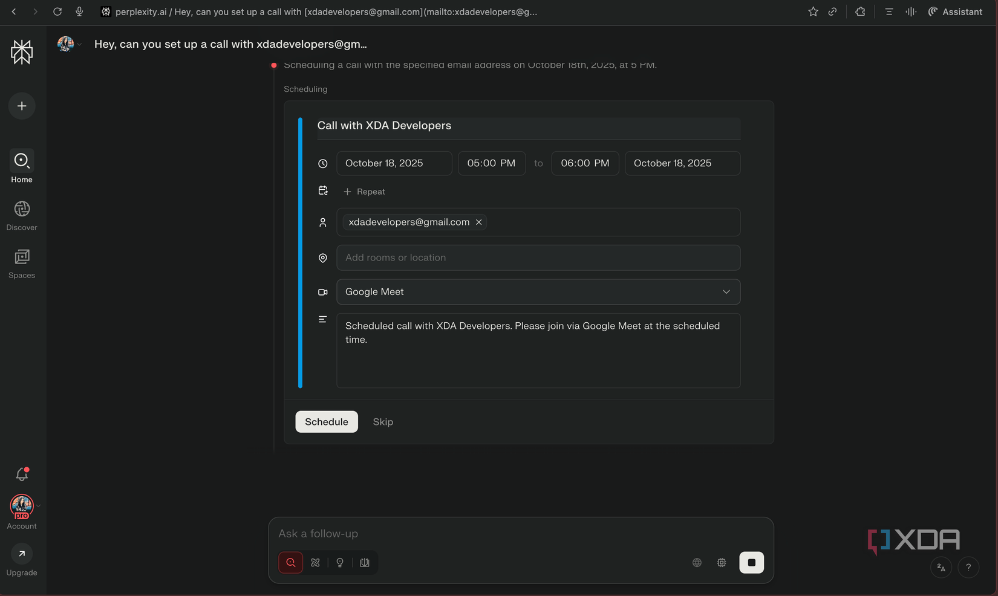
Task: Open the Discover tab in the sidebar
Action: tap(22, 216)
